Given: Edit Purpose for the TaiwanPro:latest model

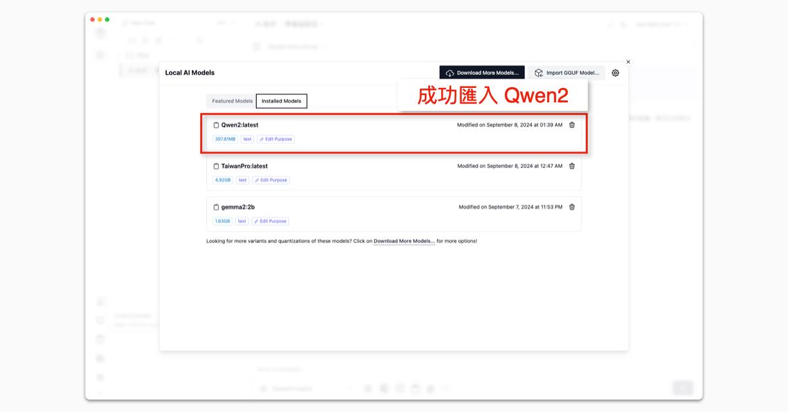Looking at the screenshot, I should 271,180.
